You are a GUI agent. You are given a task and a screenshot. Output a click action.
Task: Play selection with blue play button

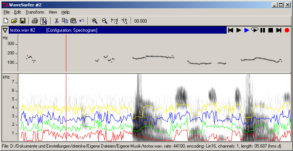[x=247, y=30]
